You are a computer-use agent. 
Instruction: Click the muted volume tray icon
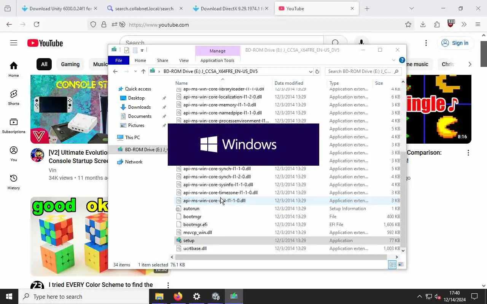click(x=438, y=296)
